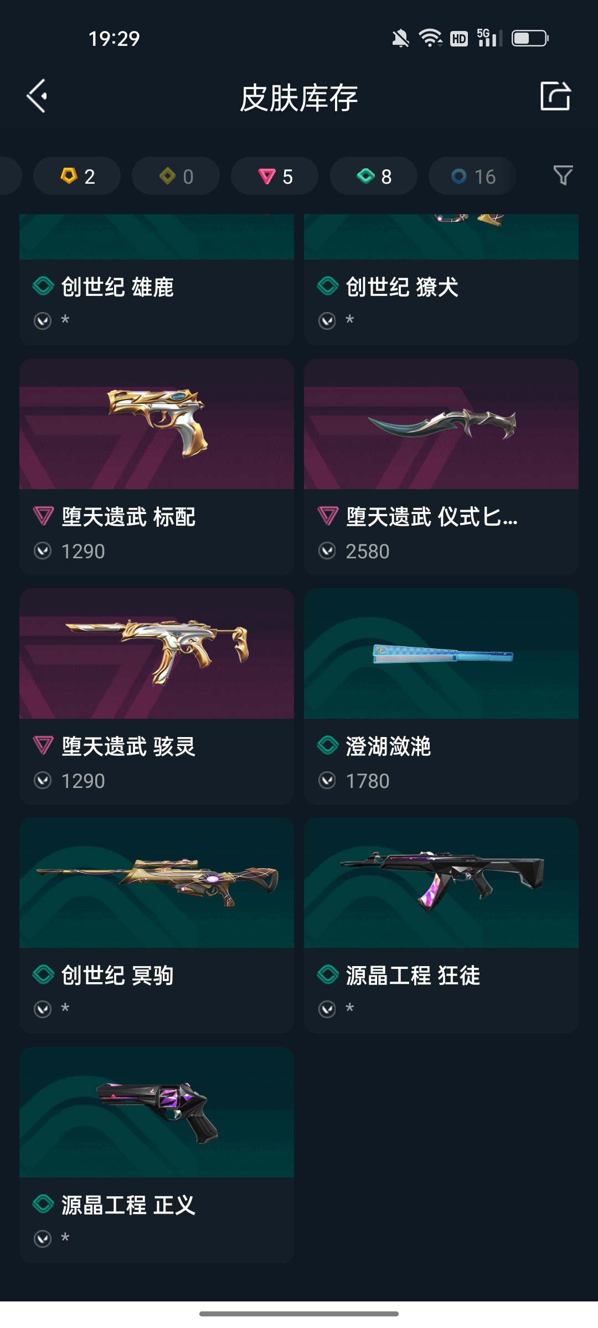This screenshot has width=598, height=1328.
Task: Select the blue circle tier chip showing 16
Action: (472, 176)
